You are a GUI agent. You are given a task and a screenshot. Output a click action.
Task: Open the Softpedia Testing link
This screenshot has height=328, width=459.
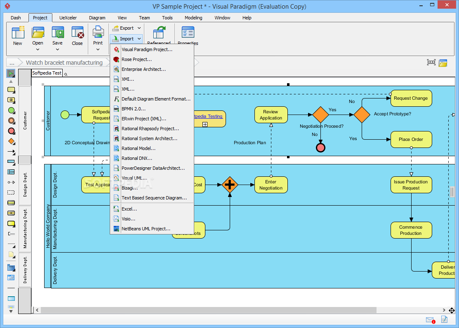point(208,116)
